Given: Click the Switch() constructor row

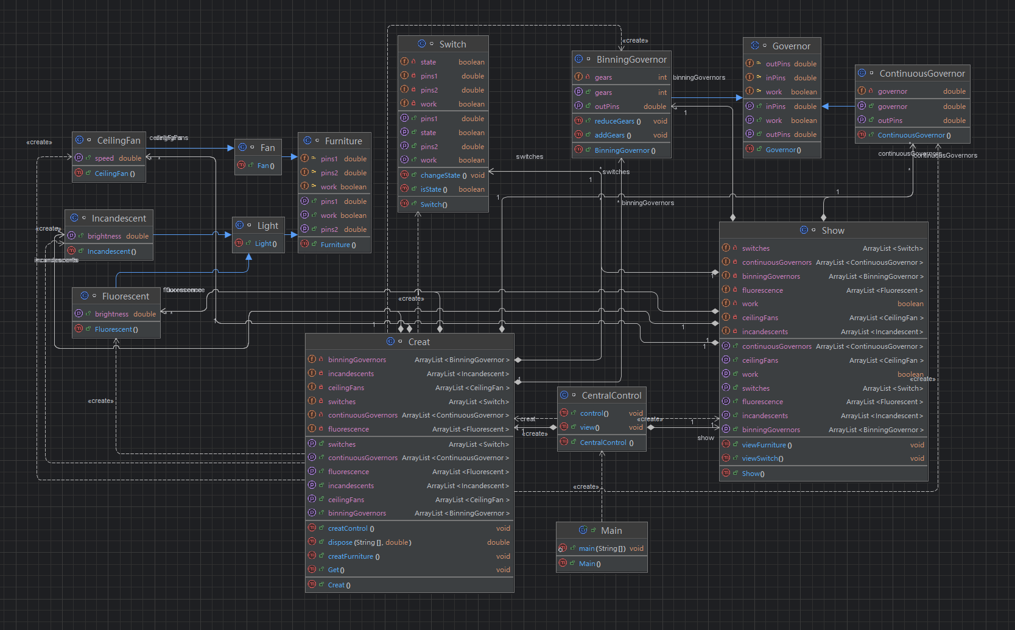Looking at the screenshot, I should tap(443, 205).
